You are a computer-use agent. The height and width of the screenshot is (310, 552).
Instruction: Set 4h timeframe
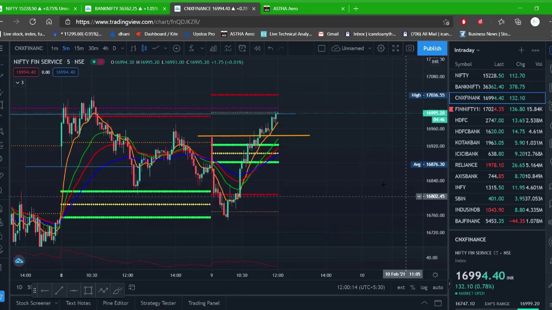[x=105, y=48]
